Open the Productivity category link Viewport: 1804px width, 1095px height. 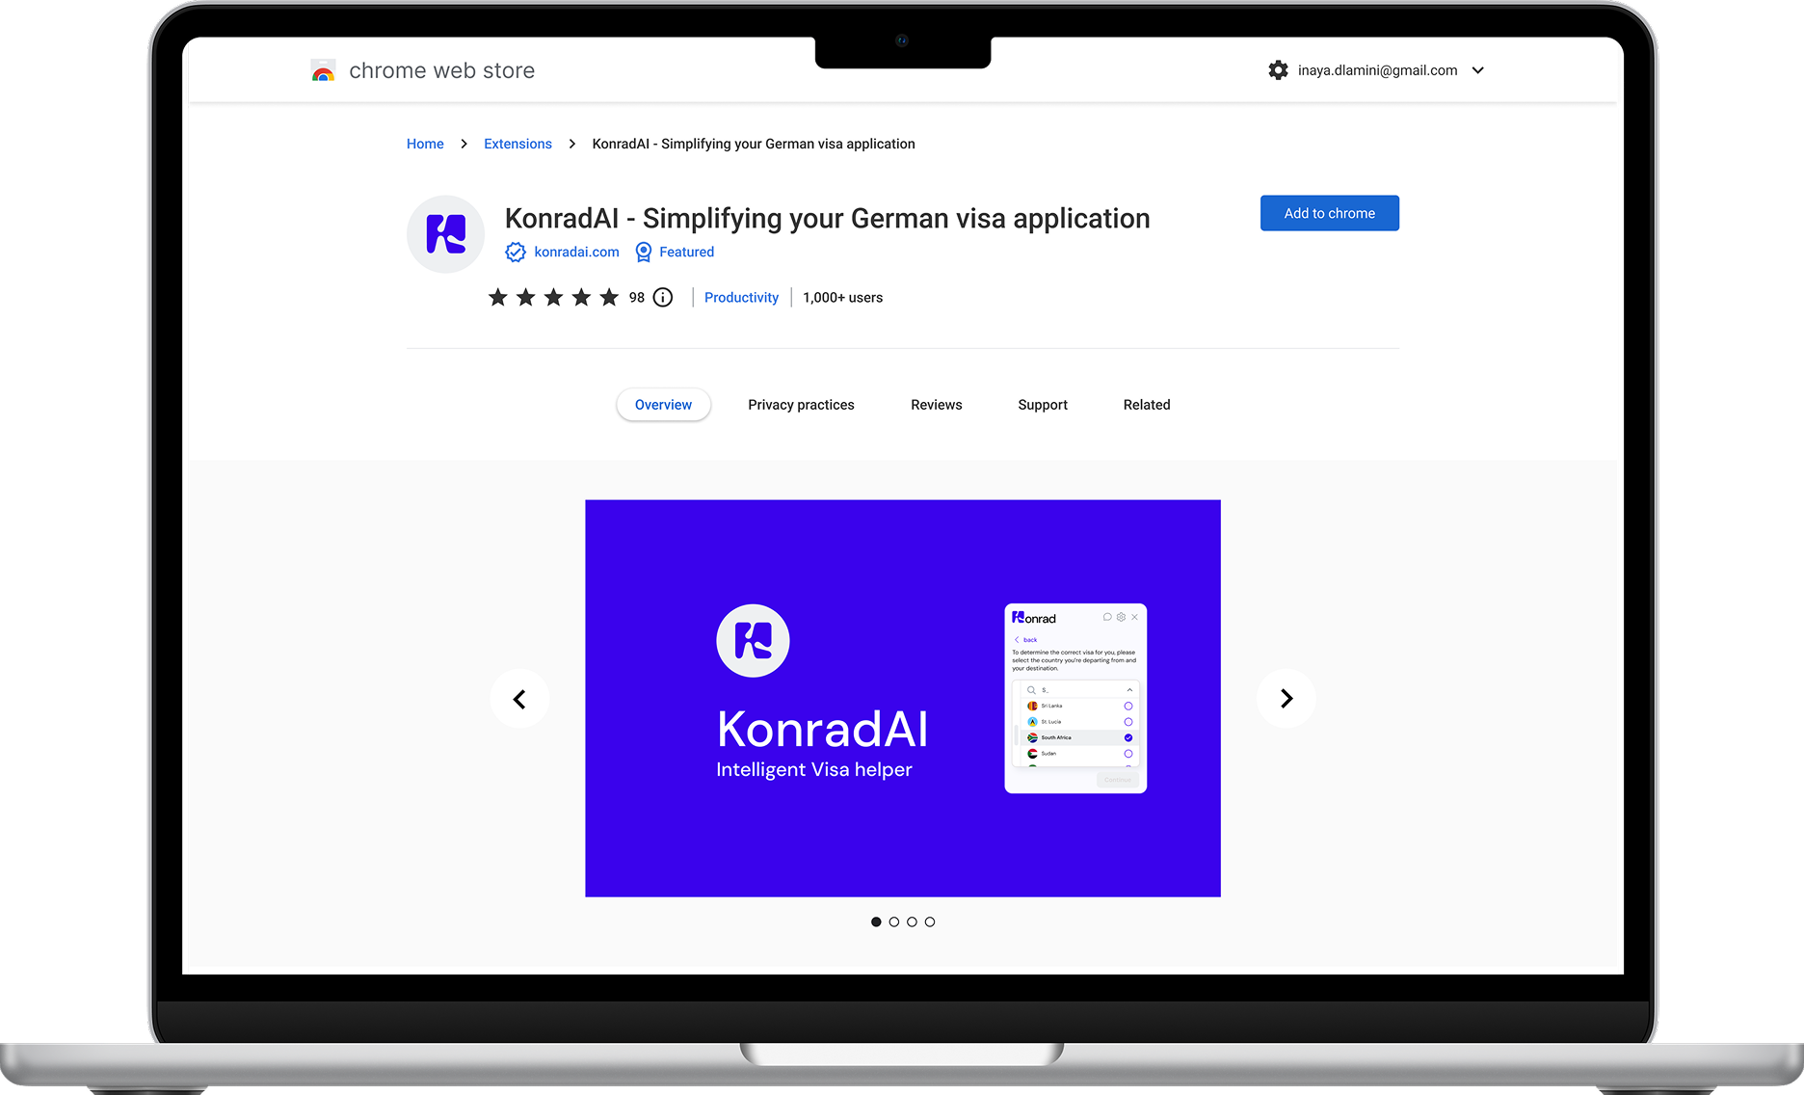(741, 298)
